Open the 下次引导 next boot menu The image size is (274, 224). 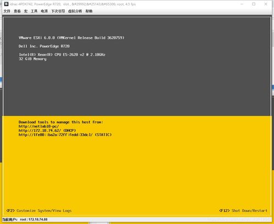(x=58, y=11)
